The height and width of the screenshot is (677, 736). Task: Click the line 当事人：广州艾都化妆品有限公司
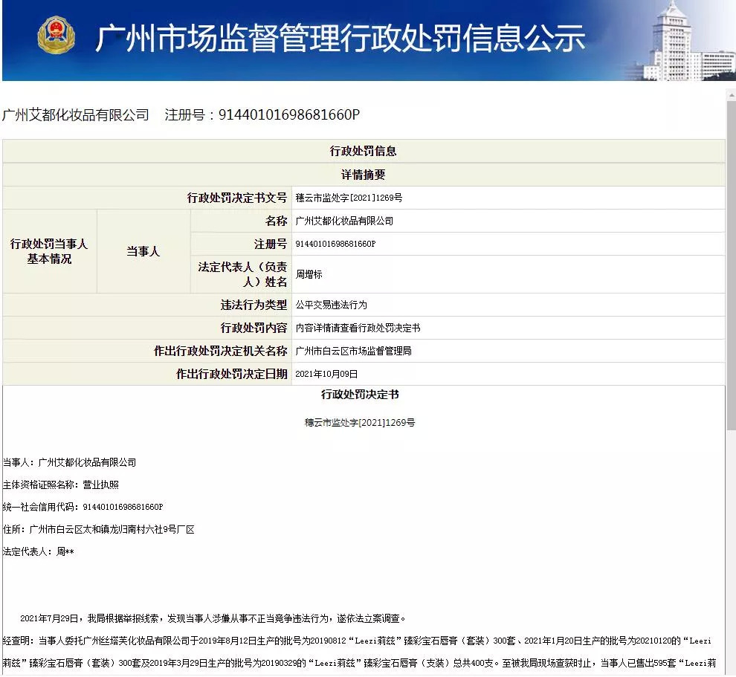[x=69, y=462]
